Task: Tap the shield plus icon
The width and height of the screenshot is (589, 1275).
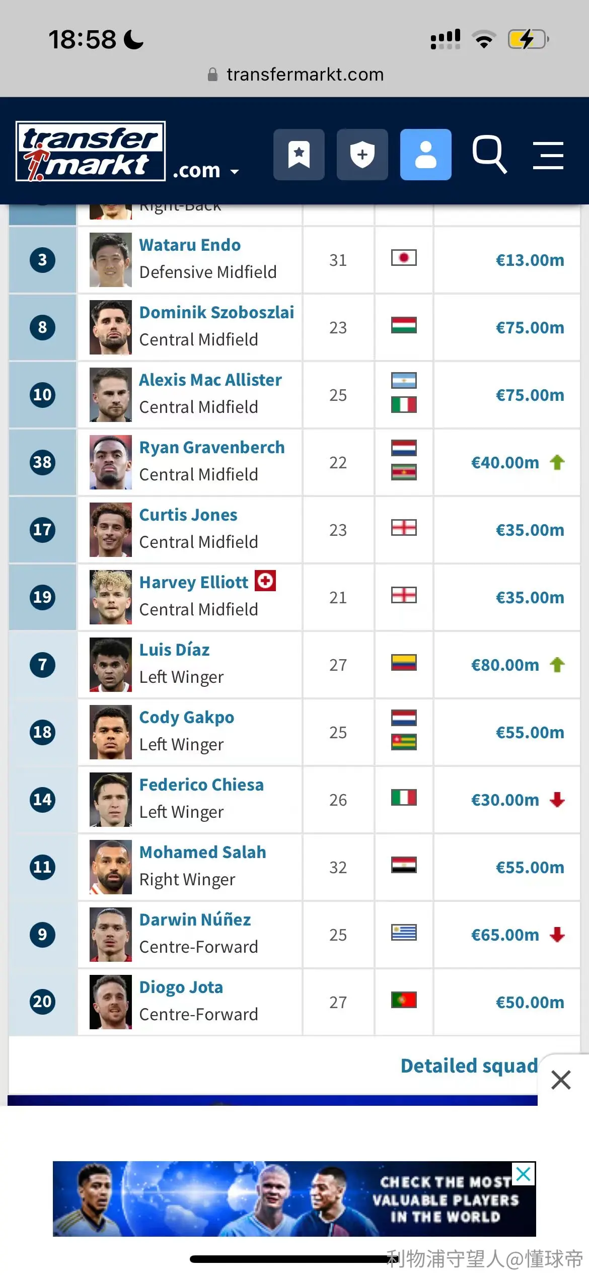Action: tap(362, 155)
